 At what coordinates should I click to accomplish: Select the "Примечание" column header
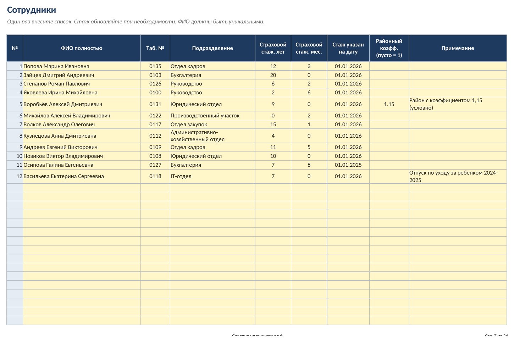coord(458,48)
